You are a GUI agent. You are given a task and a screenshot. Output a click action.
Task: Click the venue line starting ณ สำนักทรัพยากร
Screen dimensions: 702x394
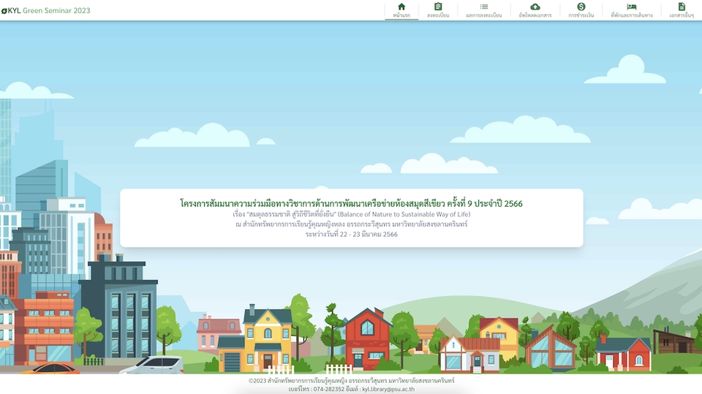(352, 224)
